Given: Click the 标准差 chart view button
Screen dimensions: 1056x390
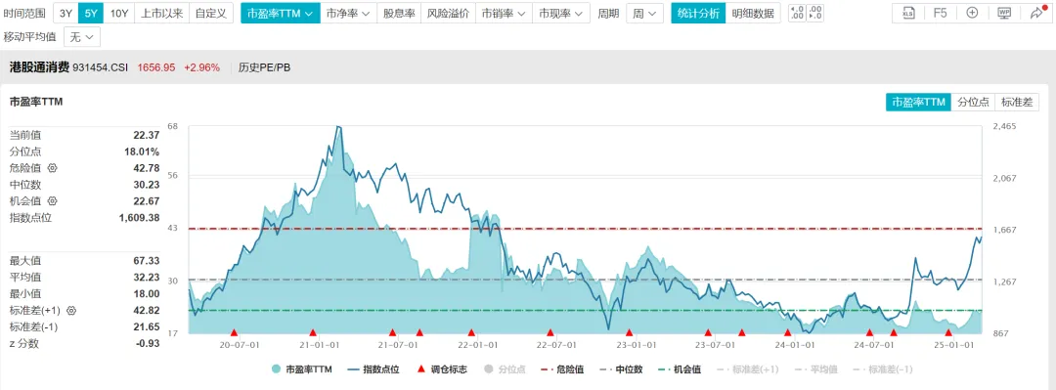Looking at the screenshot, I should (1017, 102).
